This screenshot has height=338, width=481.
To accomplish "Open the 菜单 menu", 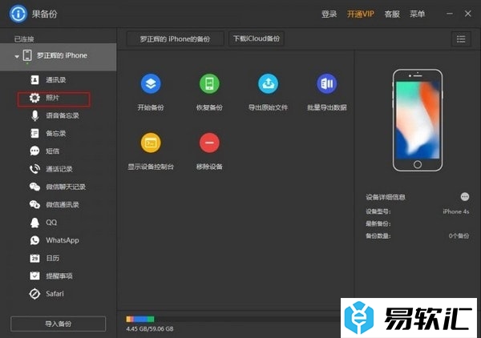I will [417, 14].
